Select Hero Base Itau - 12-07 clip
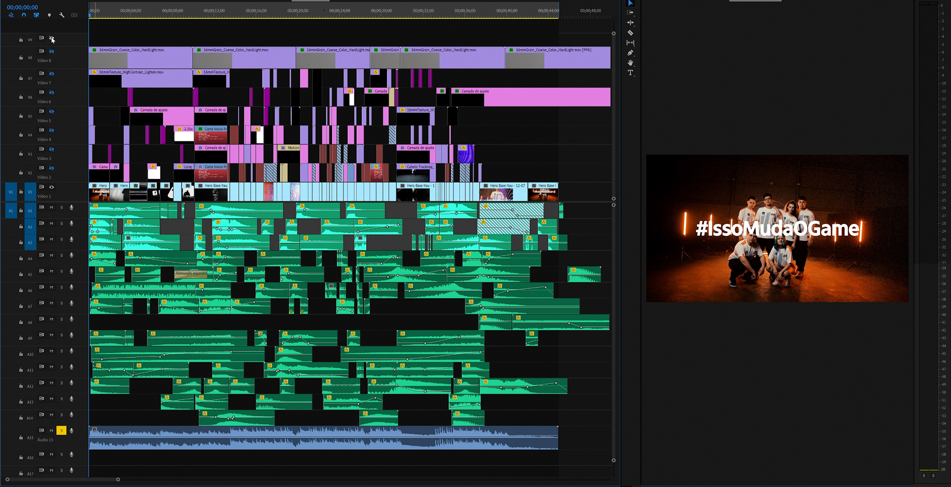951x487 pixels. click(503, 192)
